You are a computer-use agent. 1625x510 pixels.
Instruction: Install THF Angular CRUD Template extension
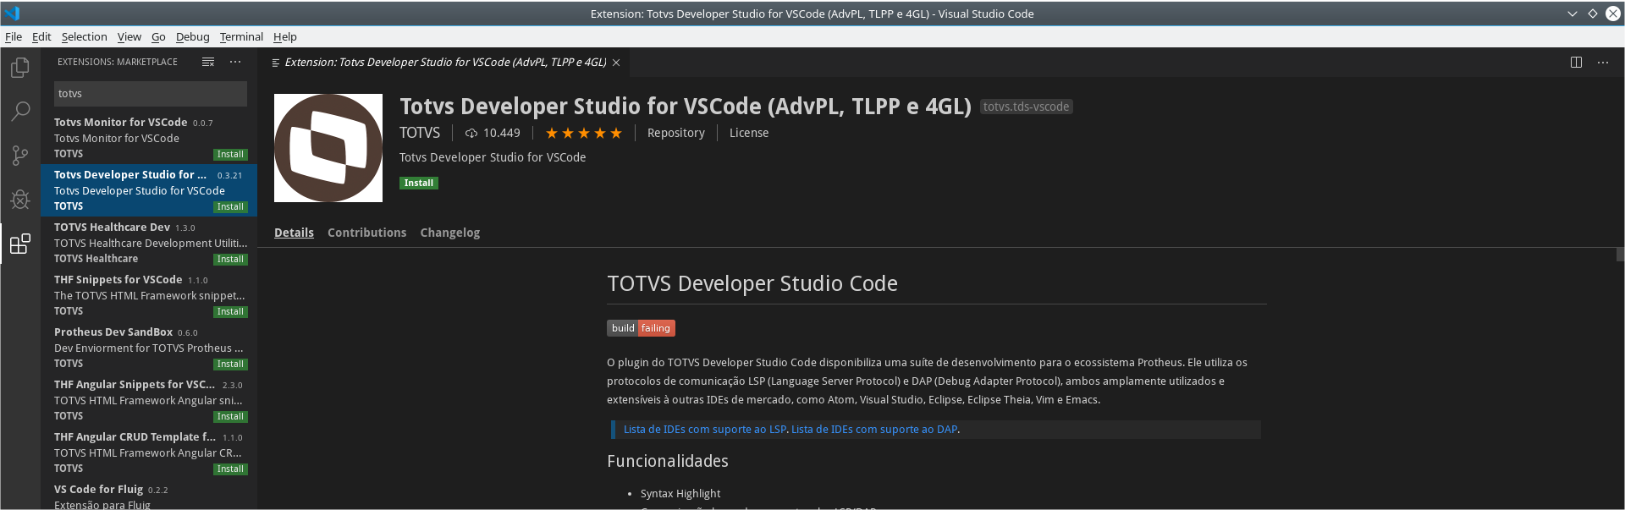click(x=230, y=469)
